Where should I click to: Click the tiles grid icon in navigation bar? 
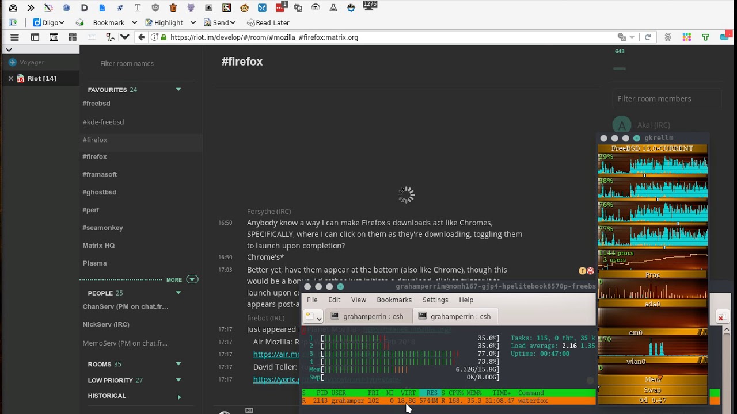pos(73,37)
